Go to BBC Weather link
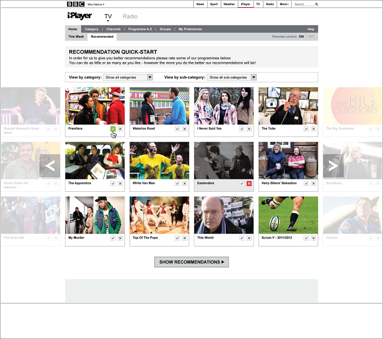 point(229,4)
